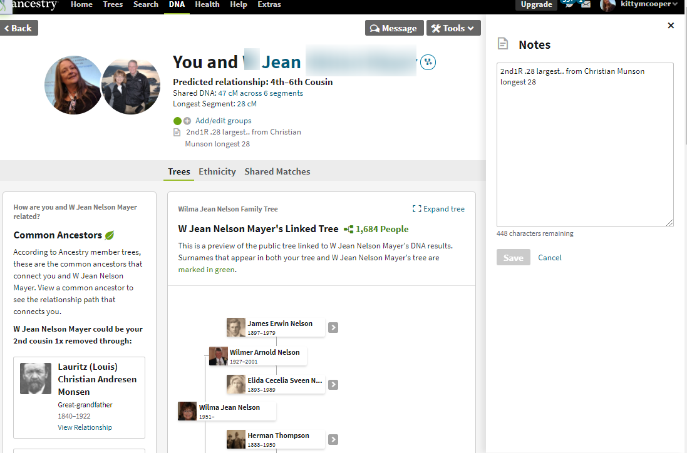Click the couple's profile photo
687x453 pixels.
(130, 86)
